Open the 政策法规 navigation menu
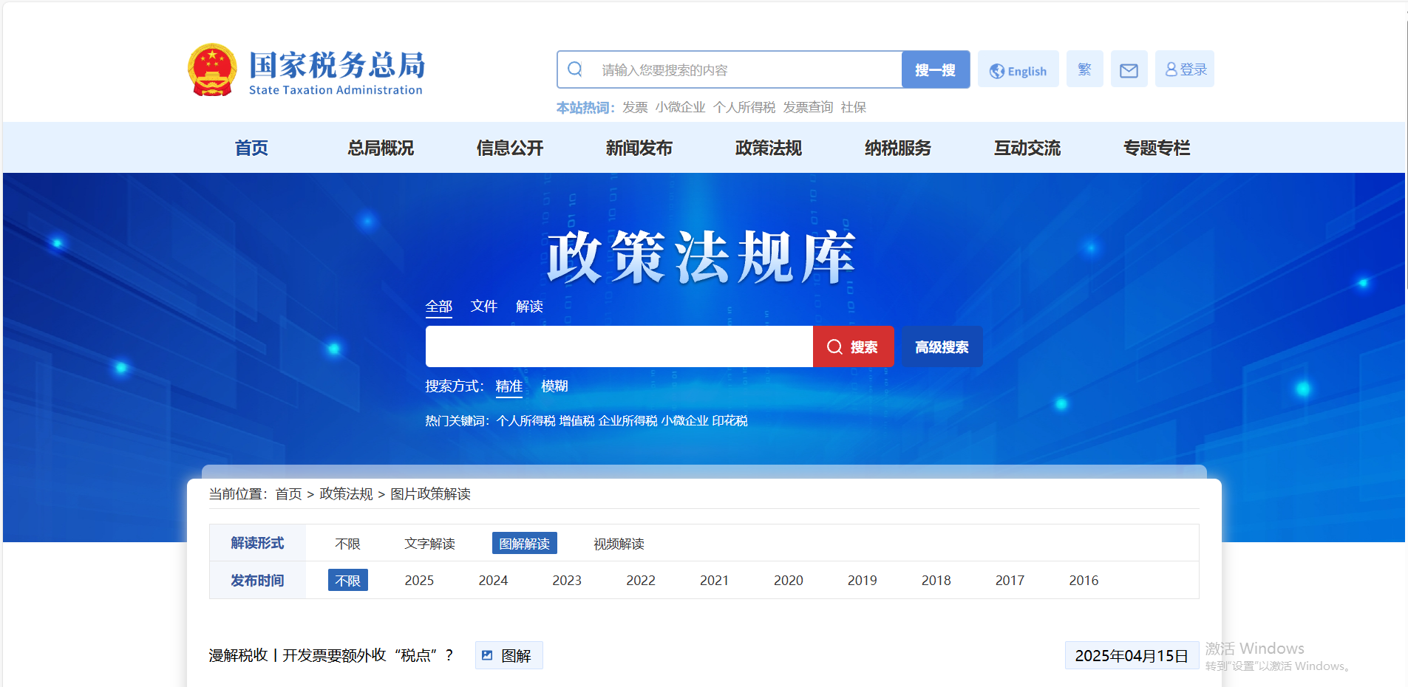 (769, 148)
